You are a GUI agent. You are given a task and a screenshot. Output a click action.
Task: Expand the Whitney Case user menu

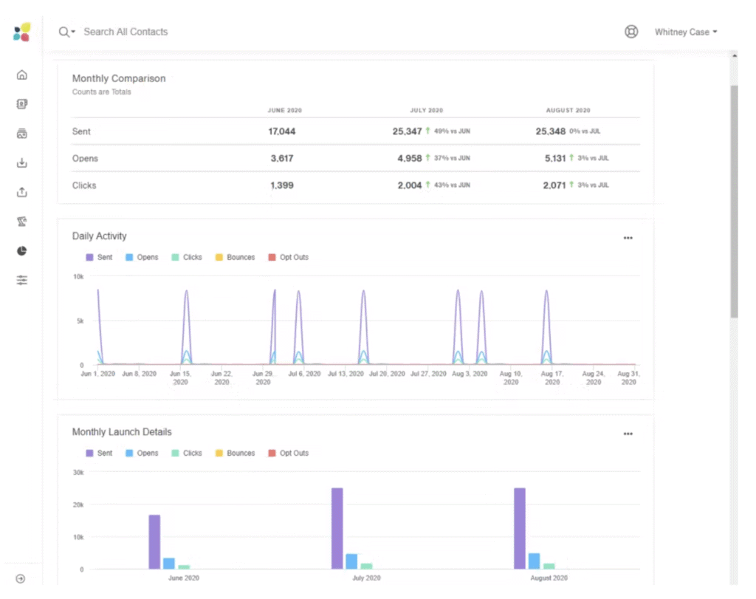[x=686, y=32]
